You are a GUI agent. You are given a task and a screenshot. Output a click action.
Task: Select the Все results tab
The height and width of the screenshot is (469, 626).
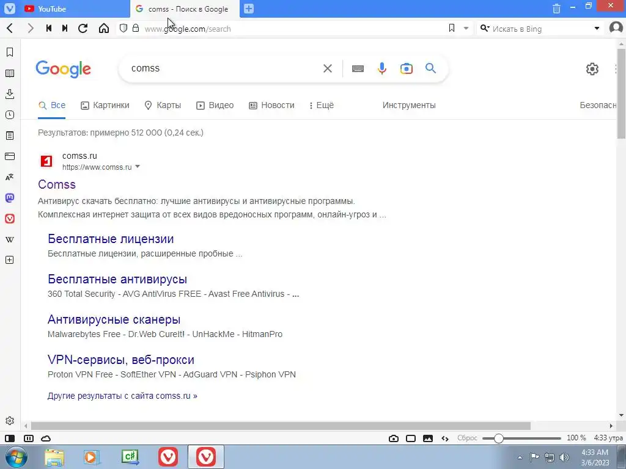pos(52,105)
